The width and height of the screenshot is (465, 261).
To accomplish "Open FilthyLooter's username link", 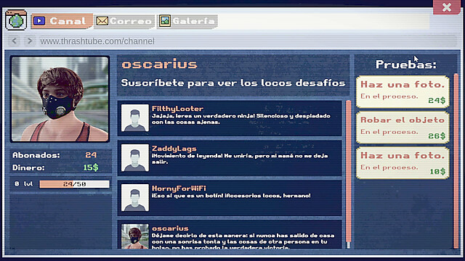I will click(x=177, y=109).
